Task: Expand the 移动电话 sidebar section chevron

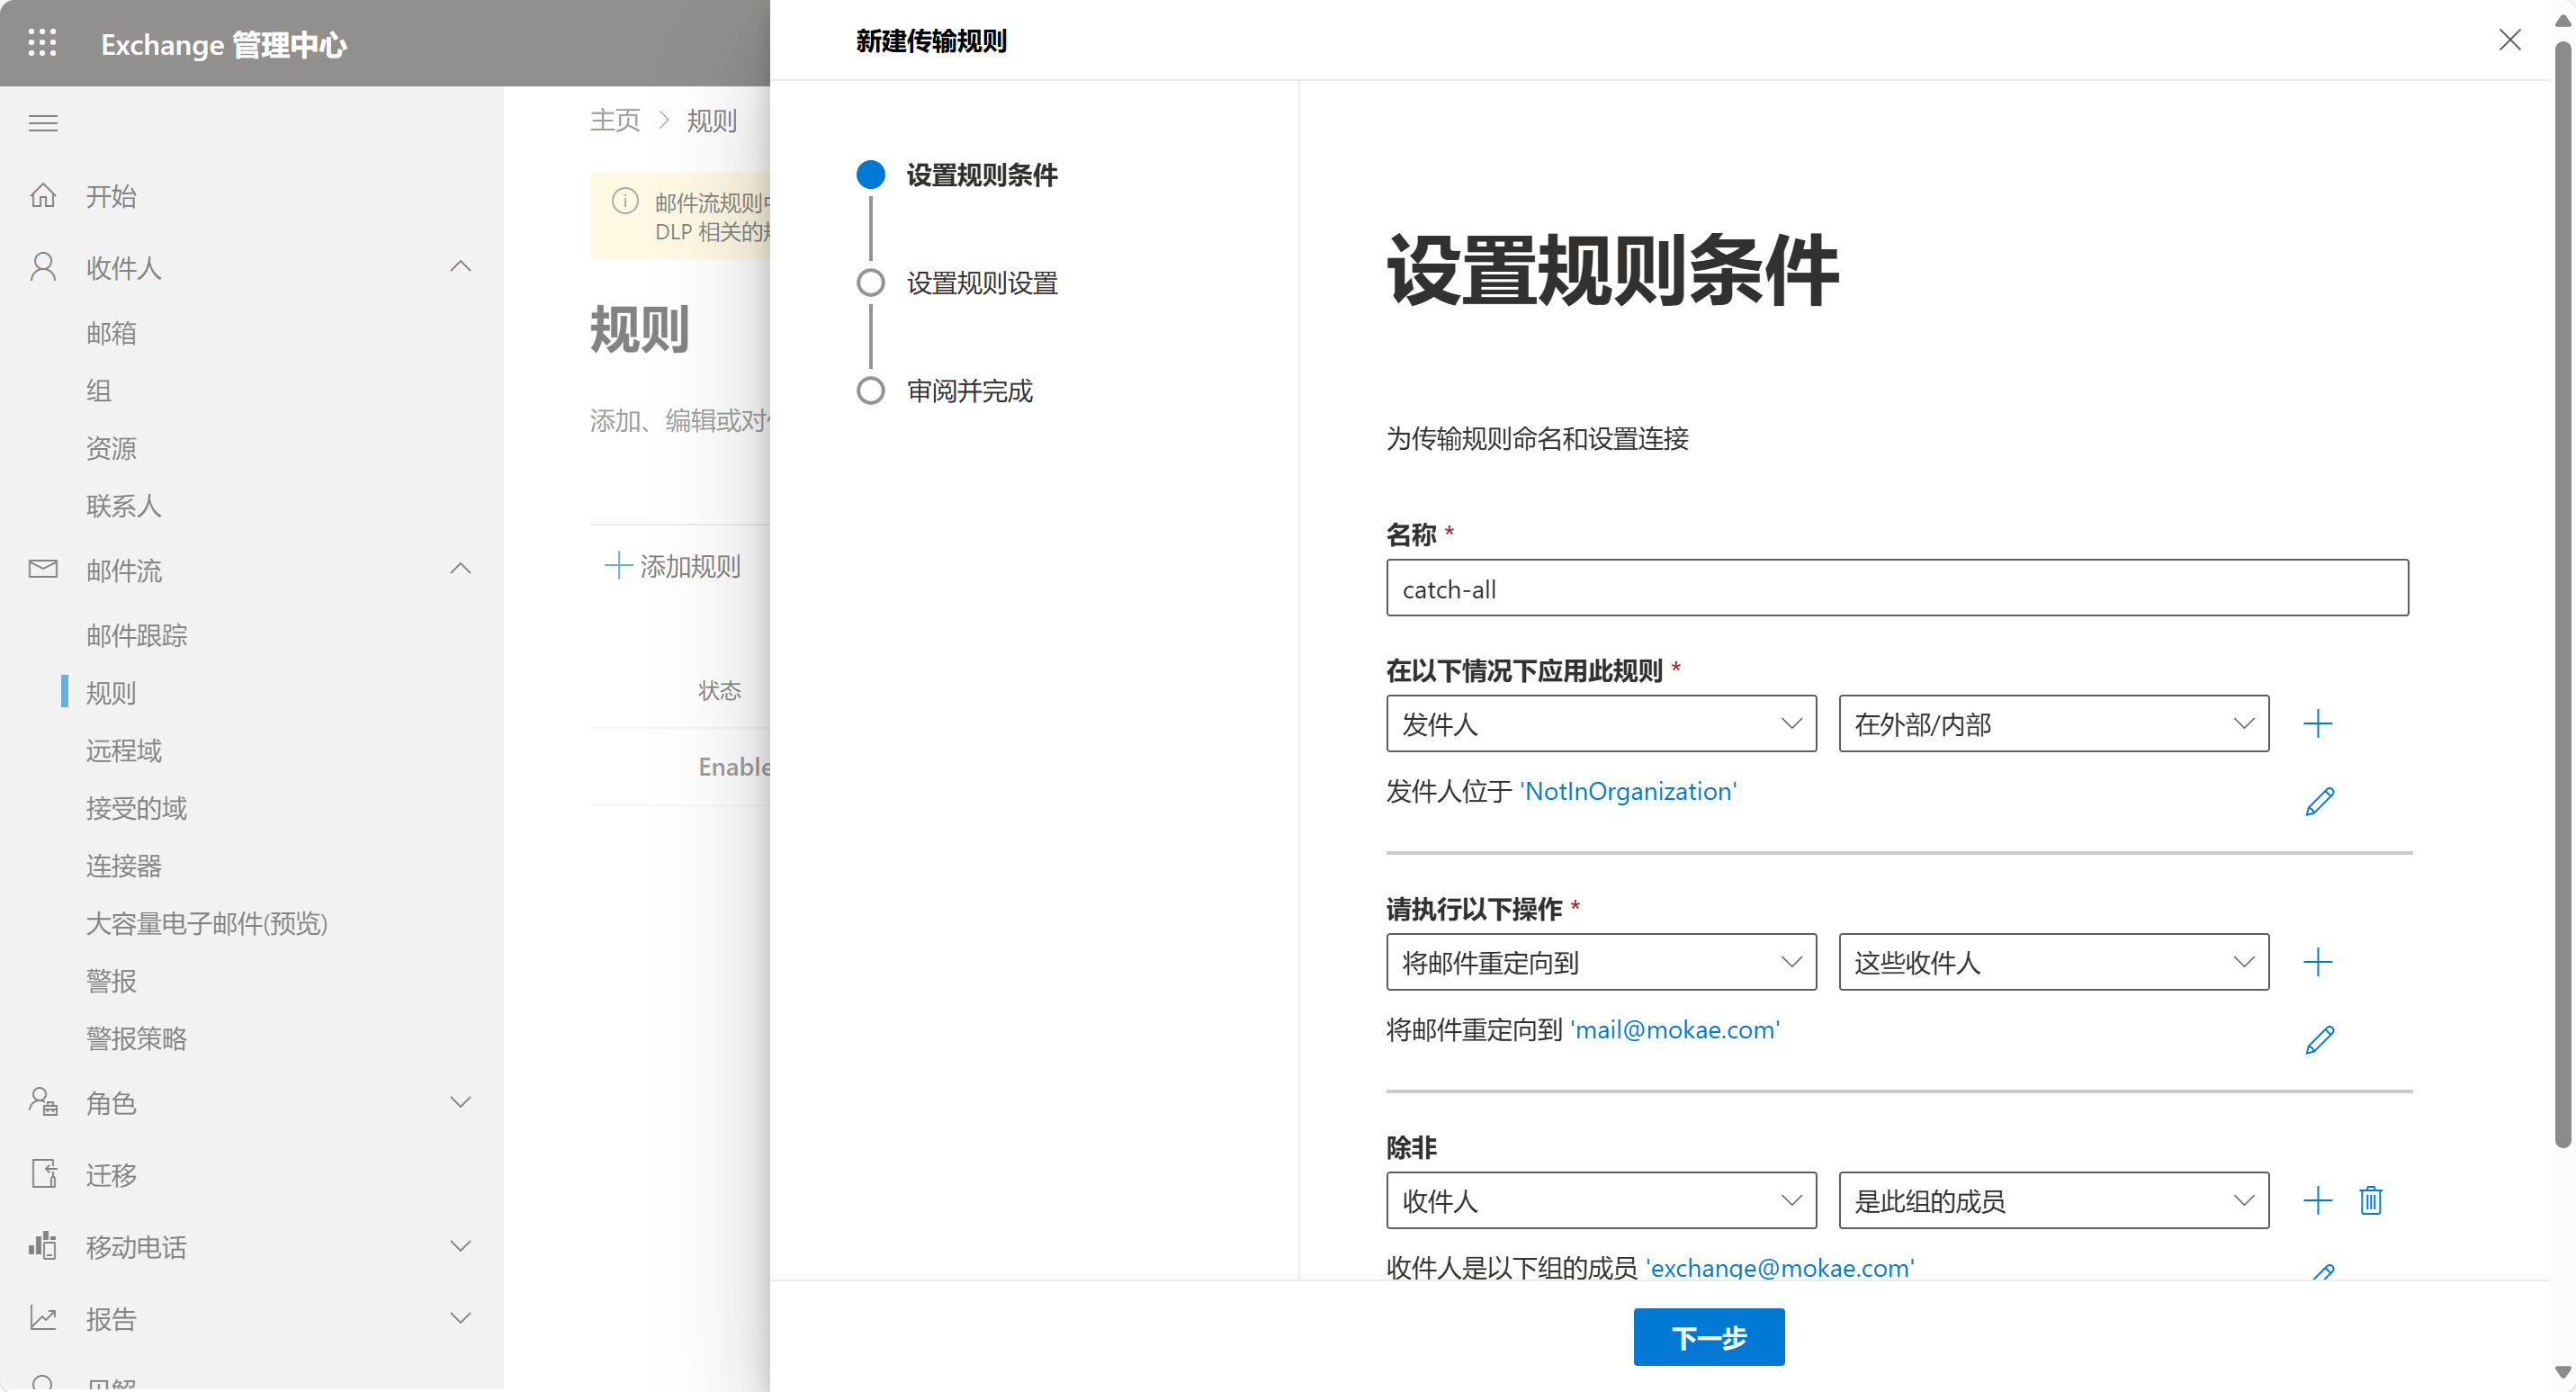Action: 460,1246
